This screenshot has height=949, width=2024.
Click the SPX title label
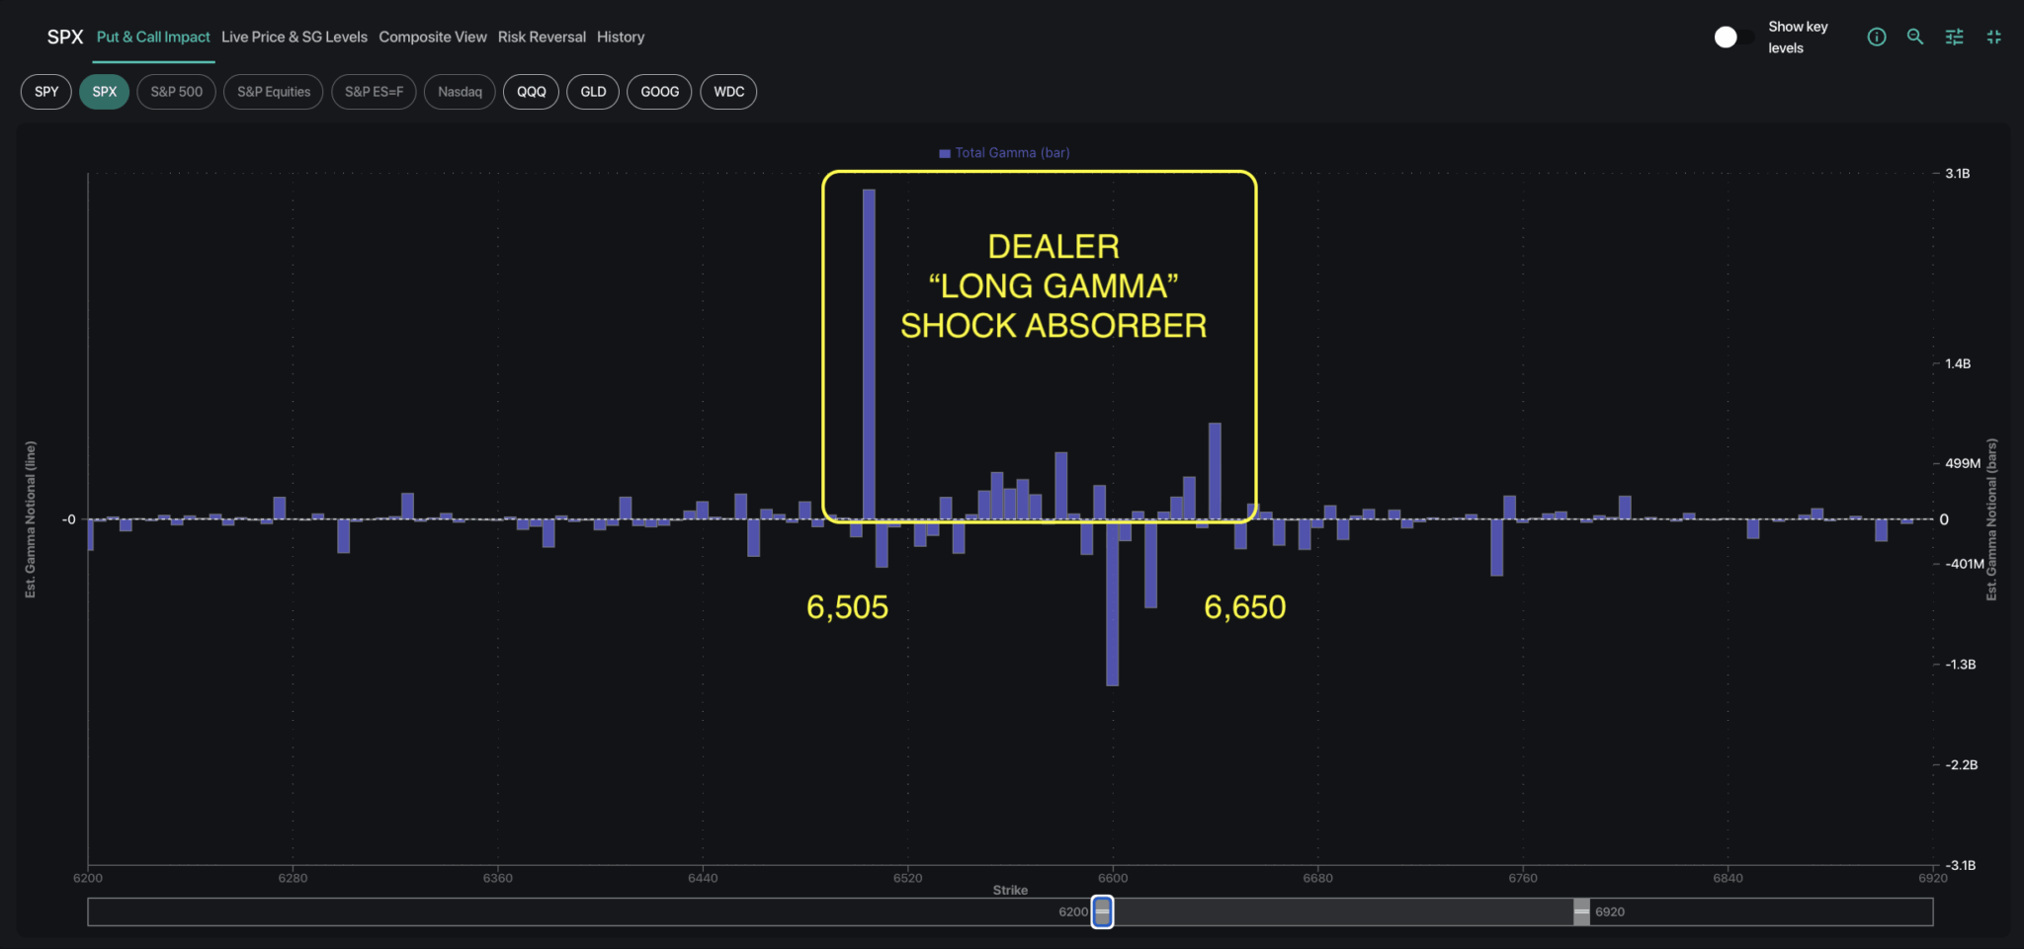pos(65,37)
